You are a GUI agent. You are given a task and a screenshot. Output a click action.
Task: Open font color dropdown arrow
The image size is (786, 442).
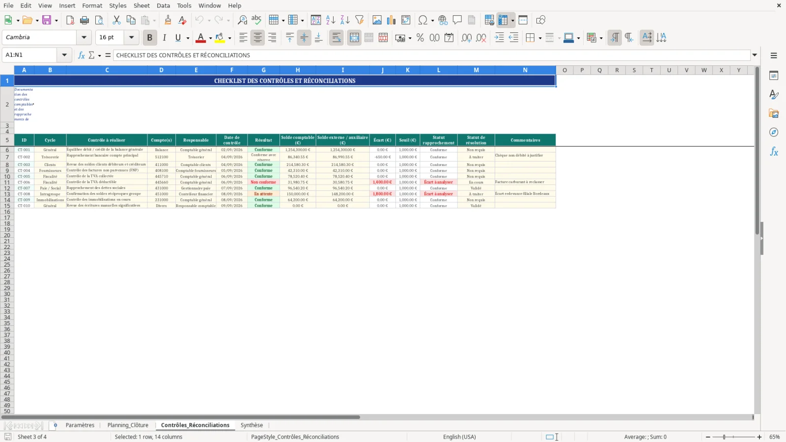(x=210, y=38)
